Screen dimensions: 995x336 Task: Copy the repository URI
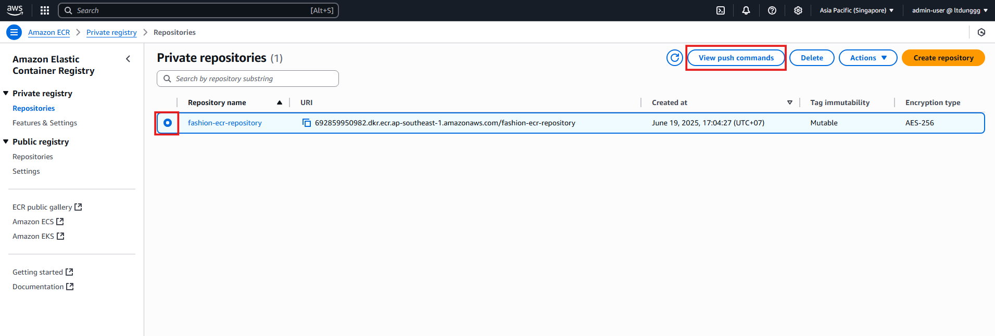coord(307,123)
